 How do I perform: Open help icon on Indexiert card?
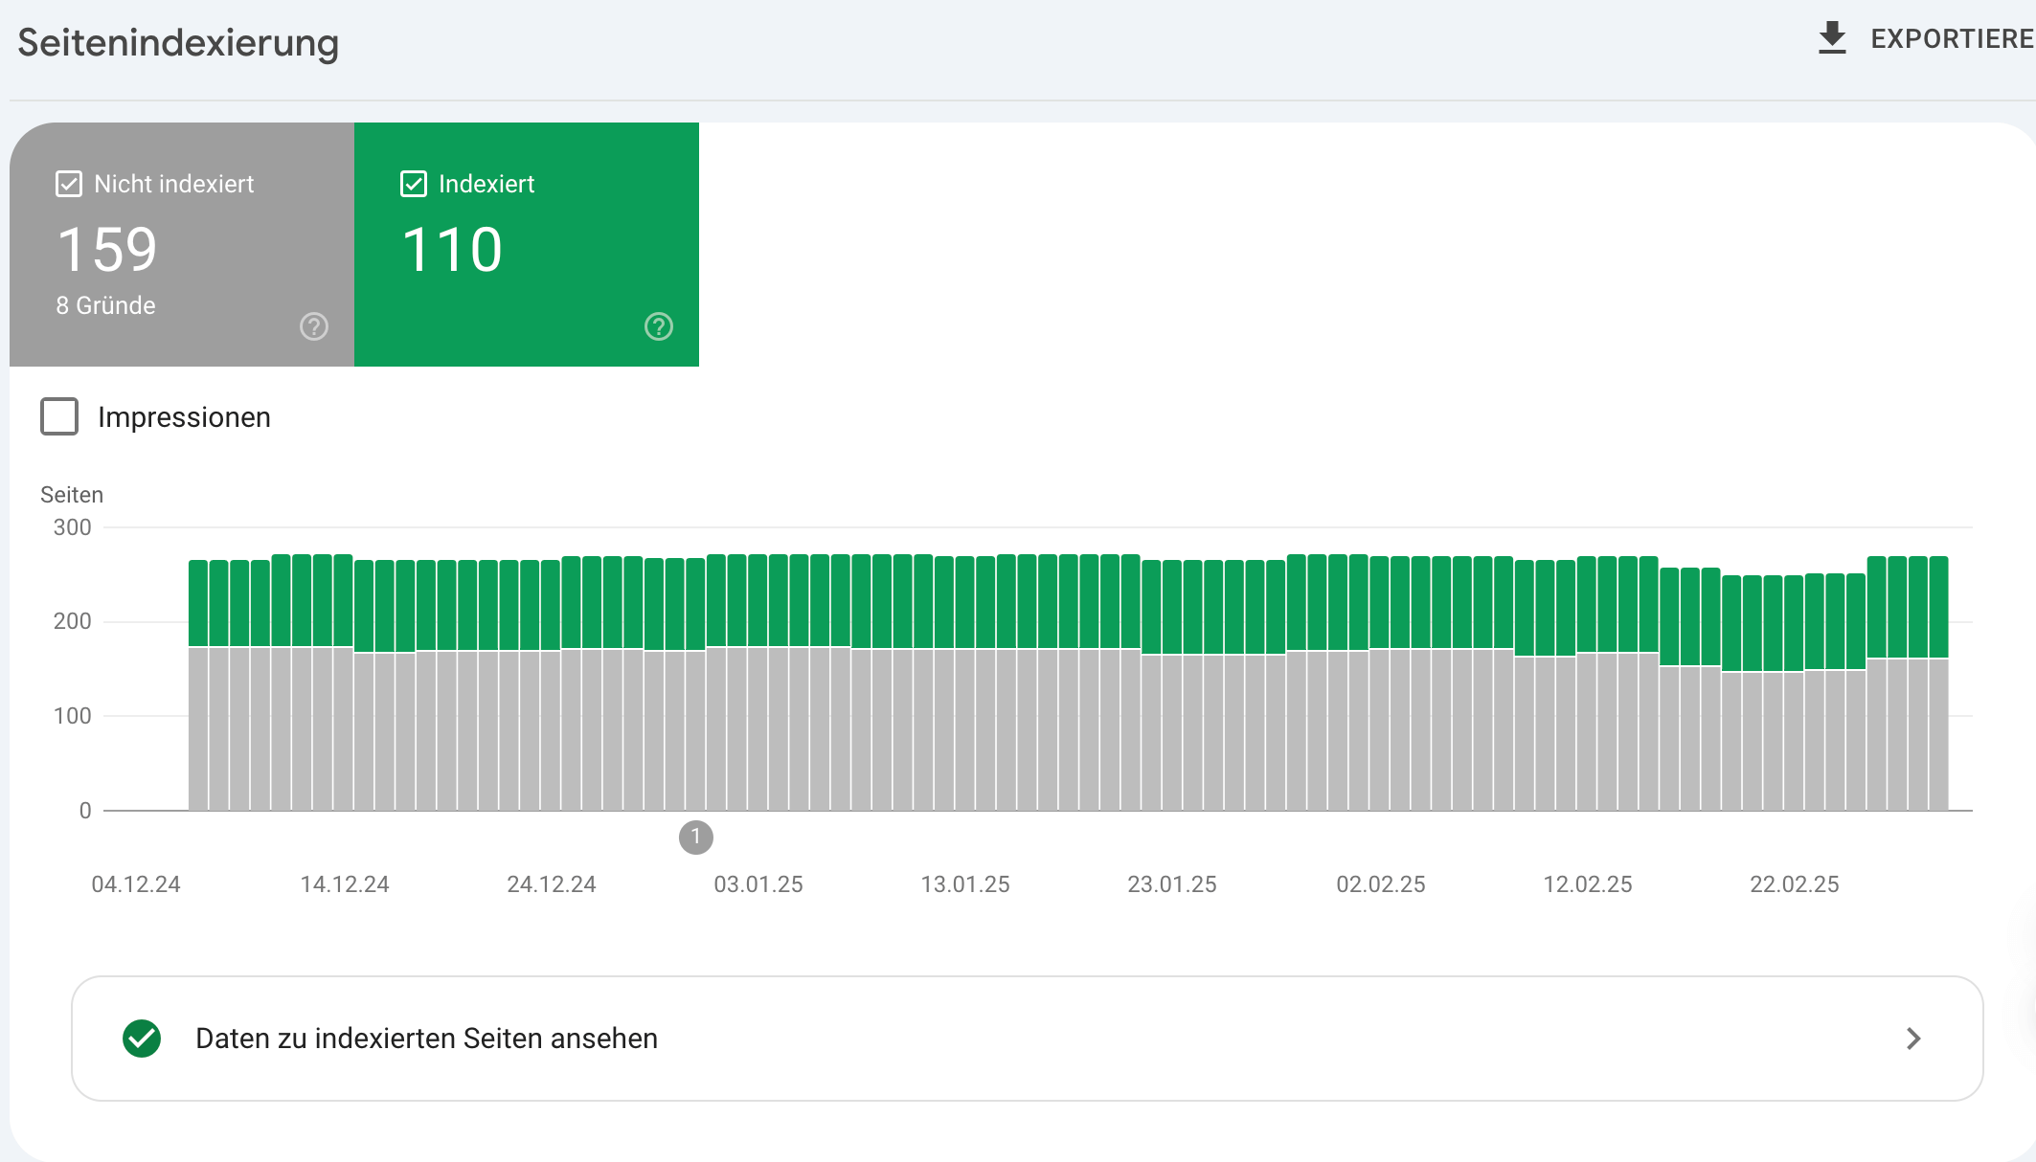[659, 326]
